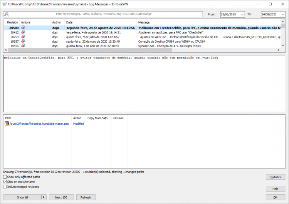Enable Include merged revisions

[x=5, y=187]
